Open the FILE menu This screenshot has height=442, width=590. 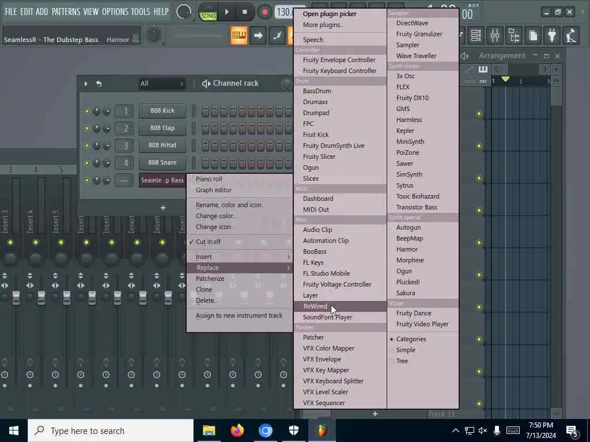click(x=11, y=12)
